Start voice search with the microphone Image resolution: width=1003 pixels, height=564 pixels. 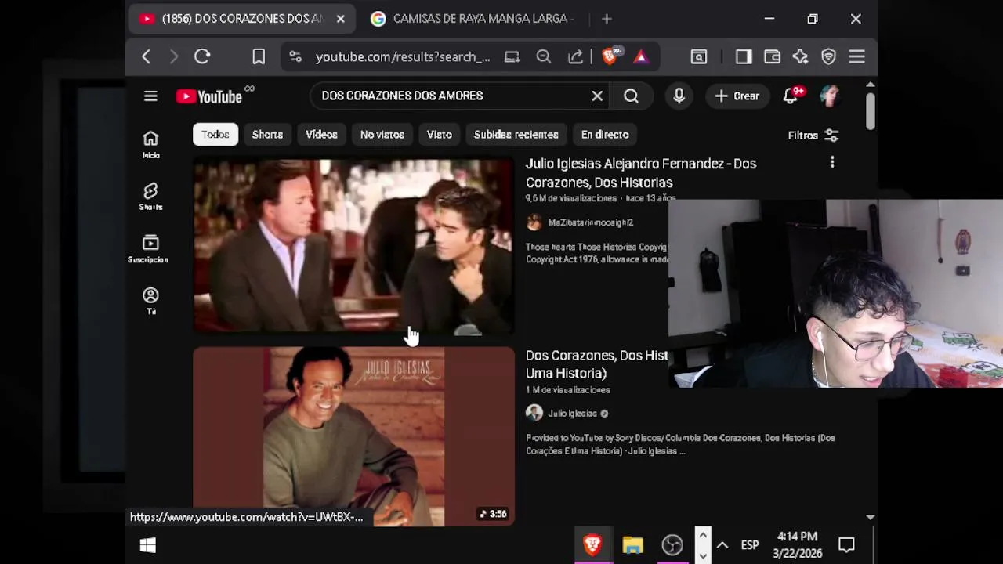[679, 96]
